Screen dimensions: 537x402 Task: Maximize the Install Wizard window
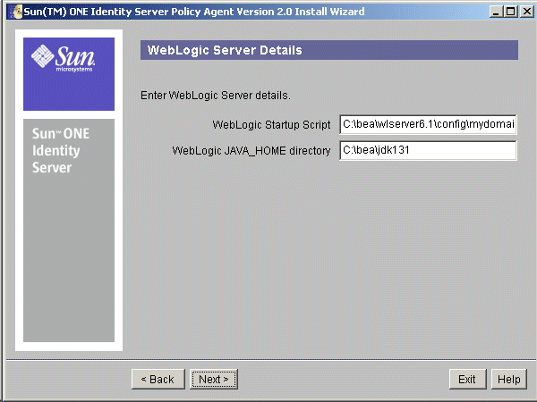point(510,12)
